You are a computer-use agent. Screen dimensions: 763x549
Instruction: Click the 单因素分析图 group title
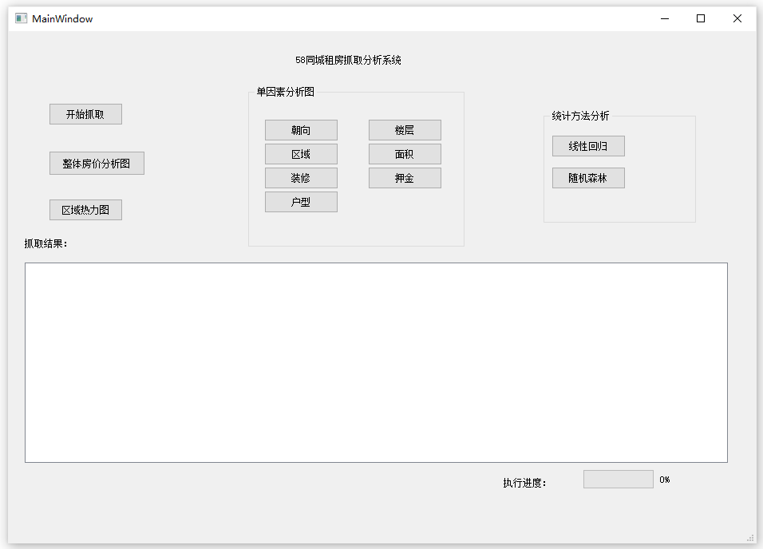(286, 92)
